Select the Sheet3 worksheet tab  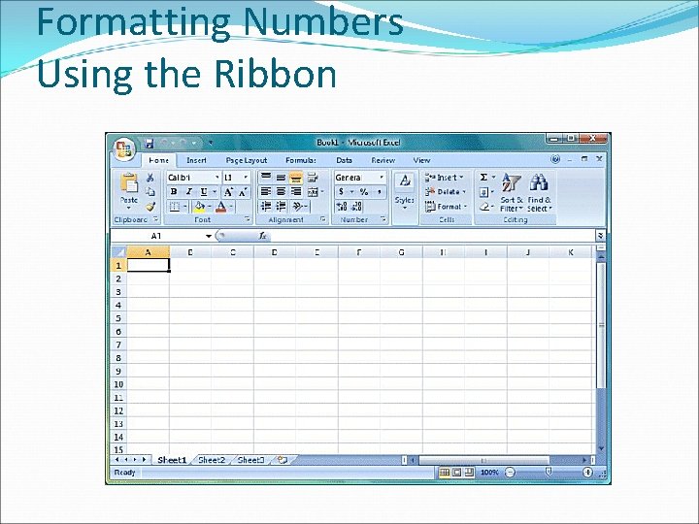point(251,460)
